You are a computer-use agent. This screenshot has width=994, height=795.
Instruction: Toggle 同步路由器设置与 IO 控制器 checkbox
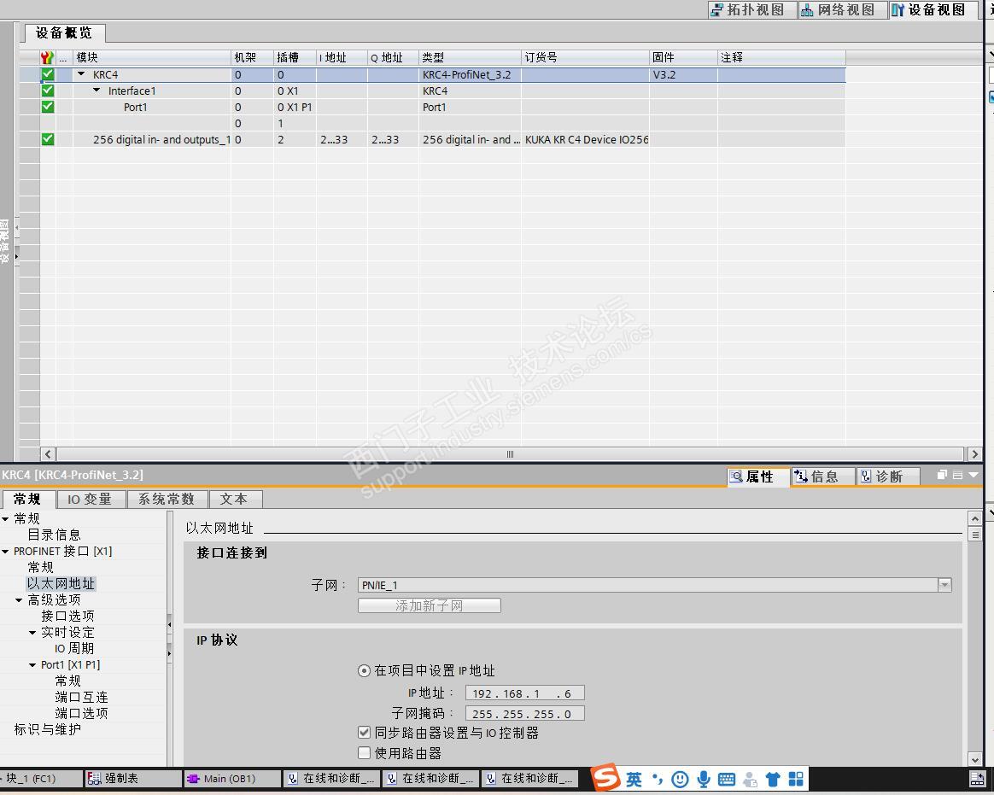pyautogui.click(x=364, y=733)
